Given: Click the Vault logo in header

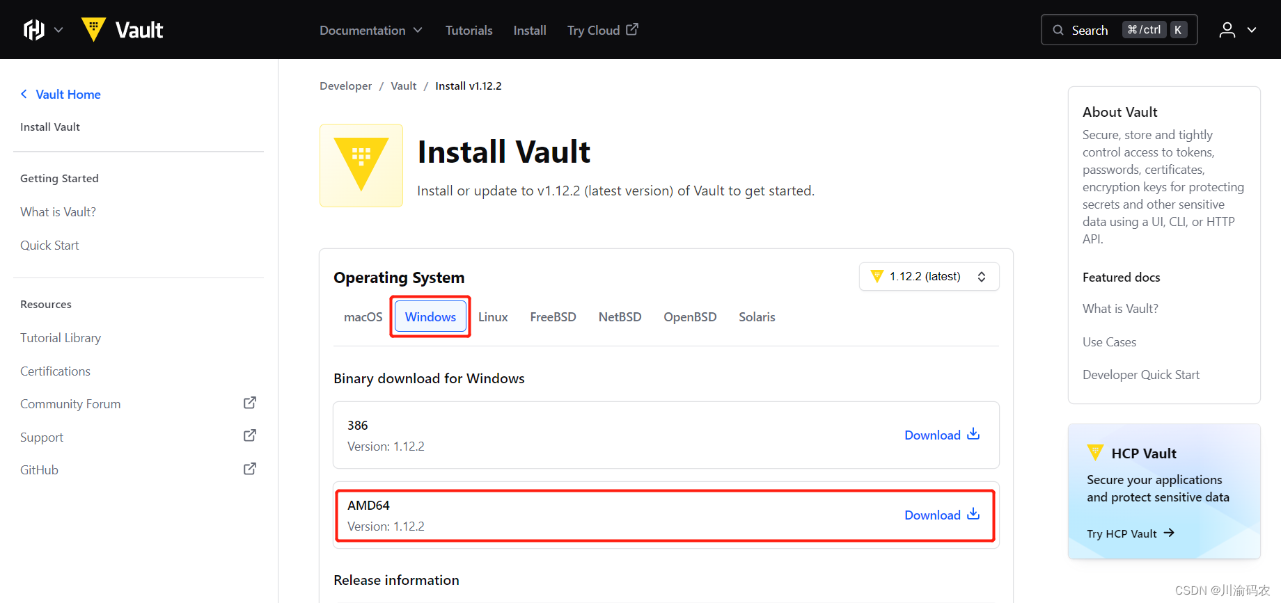Looking at the screenshot, I should pyautogui.click(x=122, y=30).
